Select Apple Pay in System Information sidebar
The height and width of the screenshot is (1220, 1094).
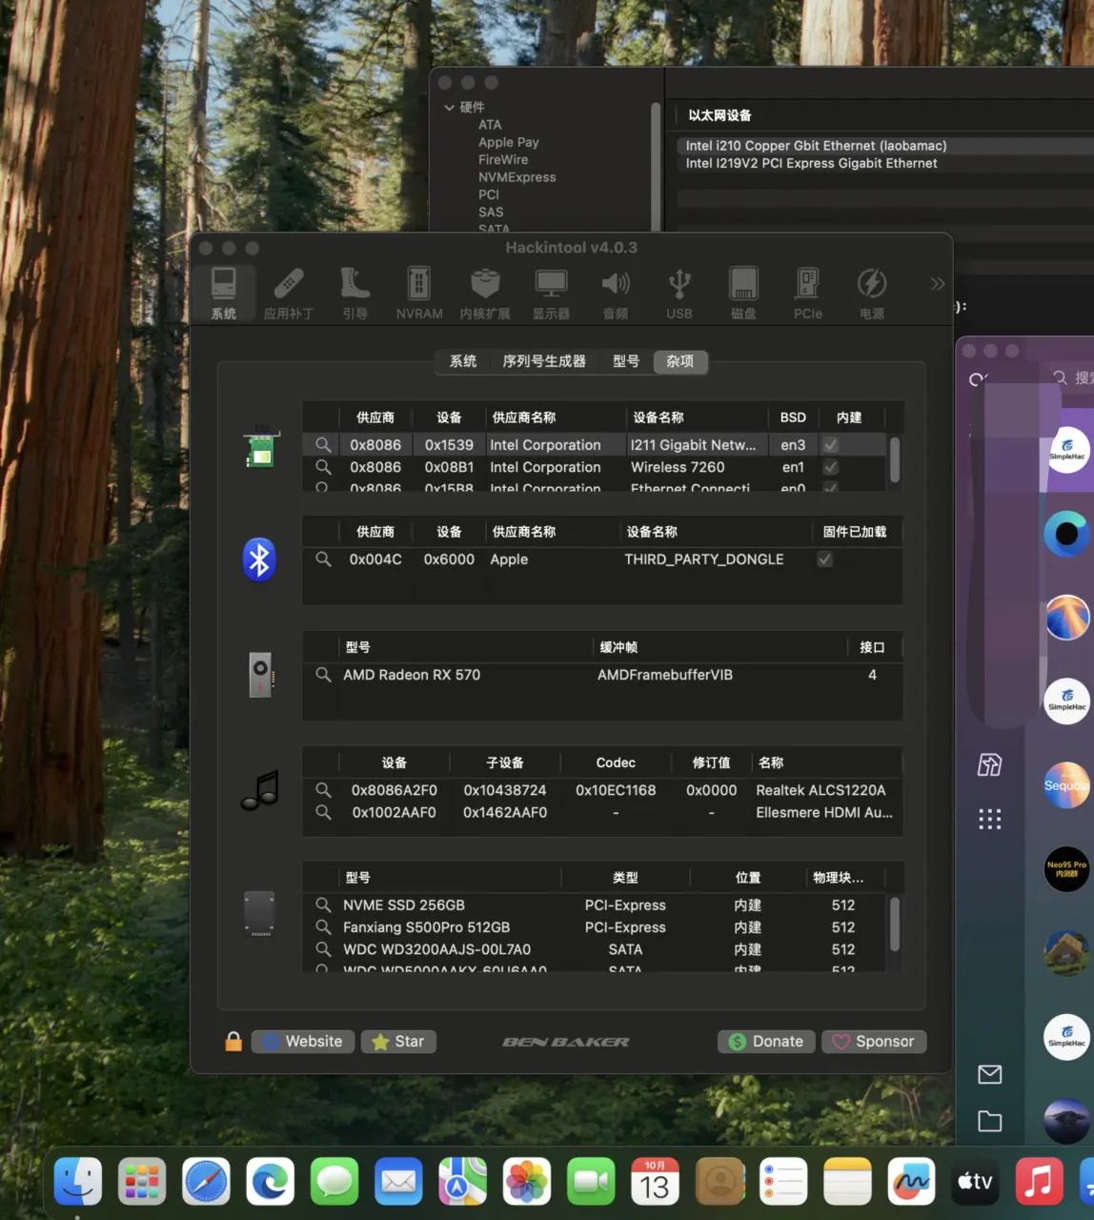(x=509, y=142)
